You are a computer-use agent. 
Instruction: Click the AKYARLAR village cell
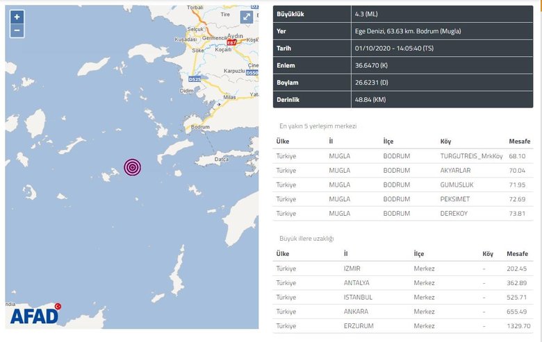pos(455,171)
